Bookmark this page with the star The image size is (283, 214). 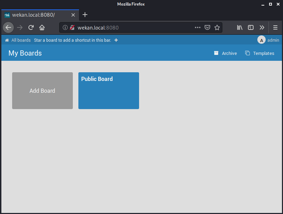pos(217,27)
